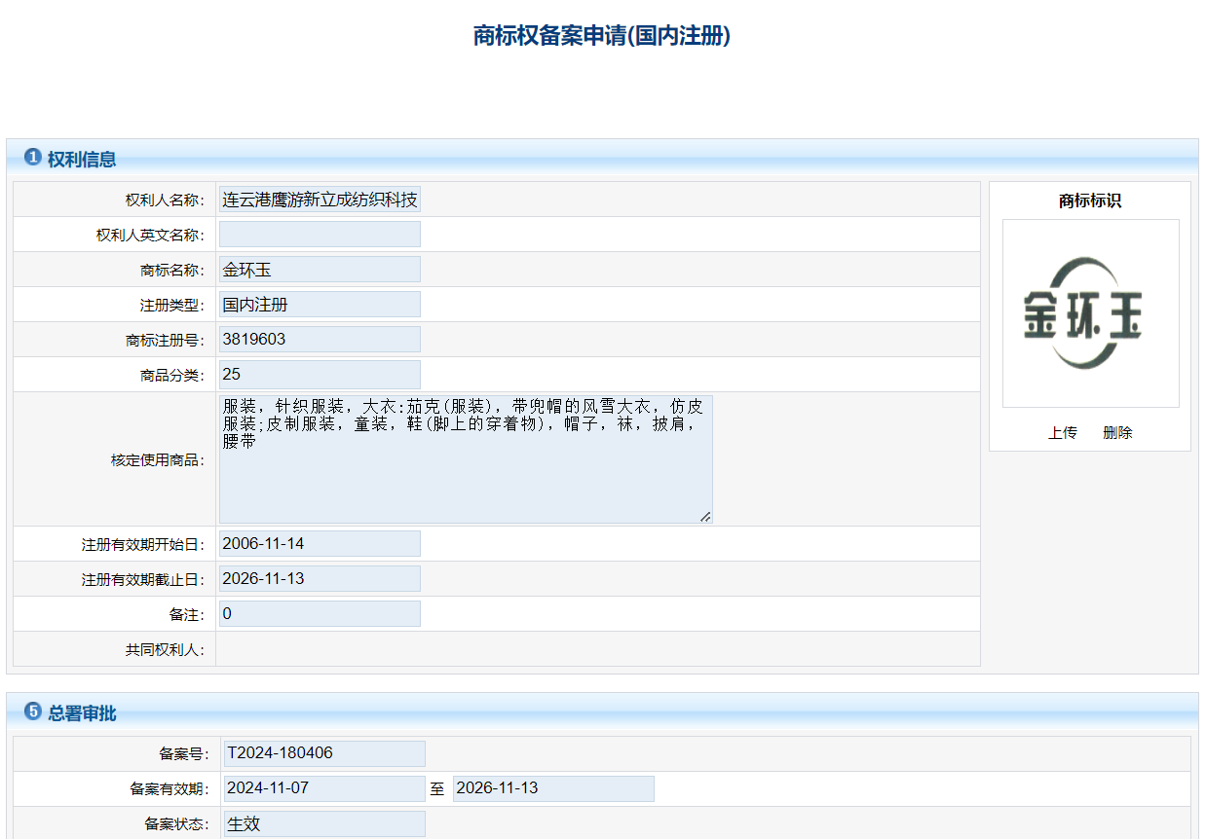Click the numbered icon beside 总署审批
The height and width of the screenshot is (839, 1206).
(x=33, y=711)
